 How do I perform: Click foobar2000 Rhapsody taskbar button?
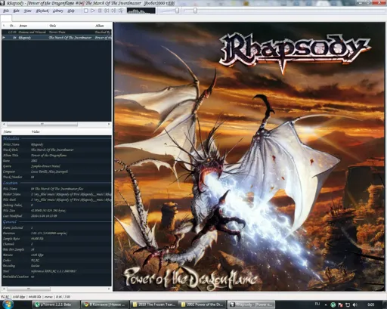(251, 304)
